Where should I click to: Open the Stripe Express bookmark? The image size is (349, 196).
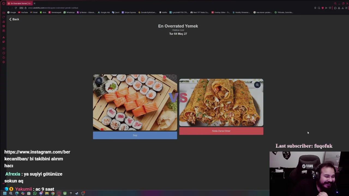pyautogui.click(x=129, y=12)
